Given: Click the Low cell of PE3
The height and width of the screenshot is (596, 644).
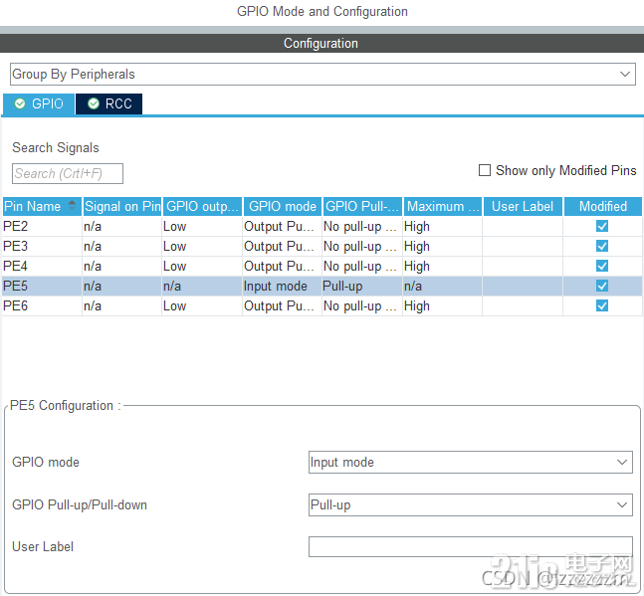Looking at the screenshot, I should coord(202,246).
